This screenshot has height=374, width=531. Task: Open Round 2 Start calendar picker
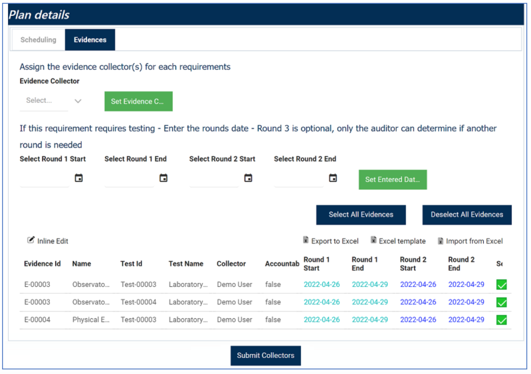tap(248, 178)
